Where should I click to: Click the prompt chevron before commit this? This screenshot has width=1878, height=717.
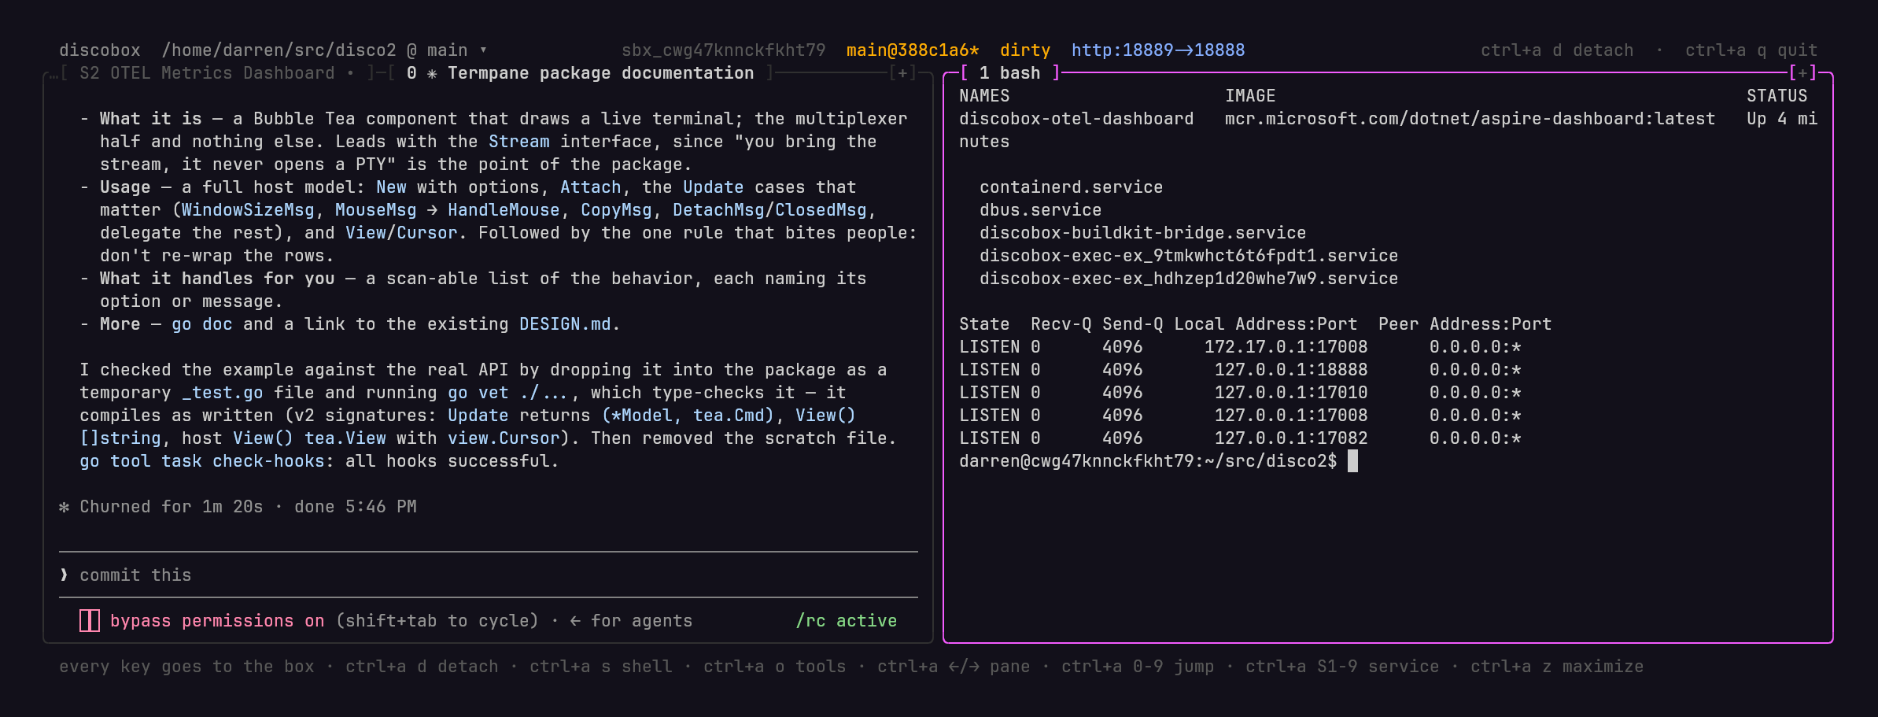65,575
